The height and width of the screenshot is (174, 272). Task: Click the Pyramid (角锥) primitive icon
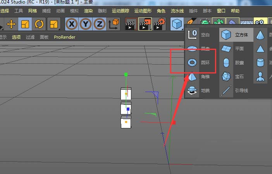[192, 77]
